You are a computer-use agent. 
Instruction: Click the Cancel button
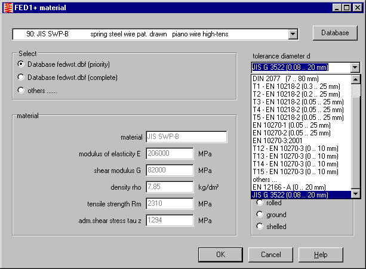[270, 255]
